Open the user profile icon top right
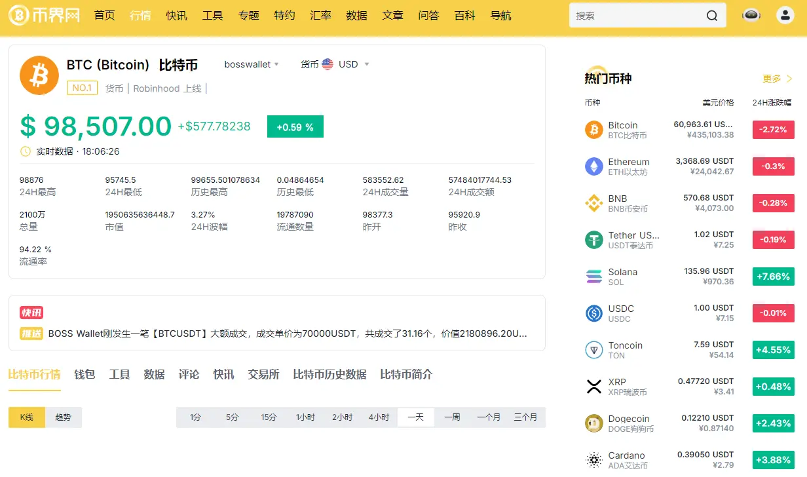The height and width of the screenshot is (477, 807). pos(785,14)
